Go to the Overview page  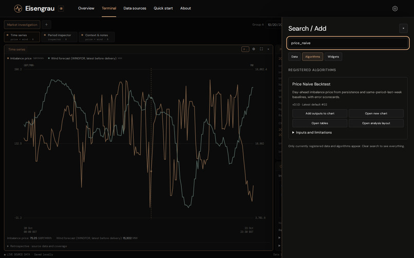click(x=86, y=8)
